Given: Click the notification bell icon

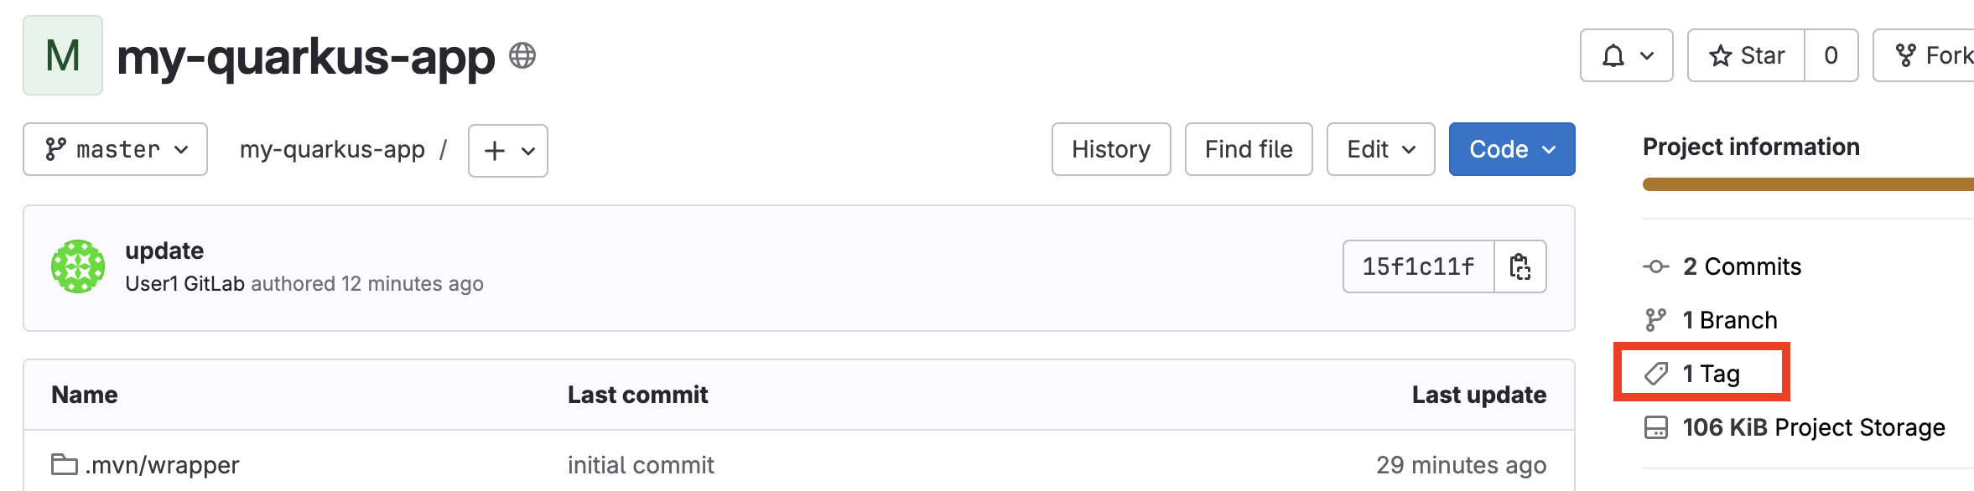Looking at the screenshot, I should click(1613, 56).
